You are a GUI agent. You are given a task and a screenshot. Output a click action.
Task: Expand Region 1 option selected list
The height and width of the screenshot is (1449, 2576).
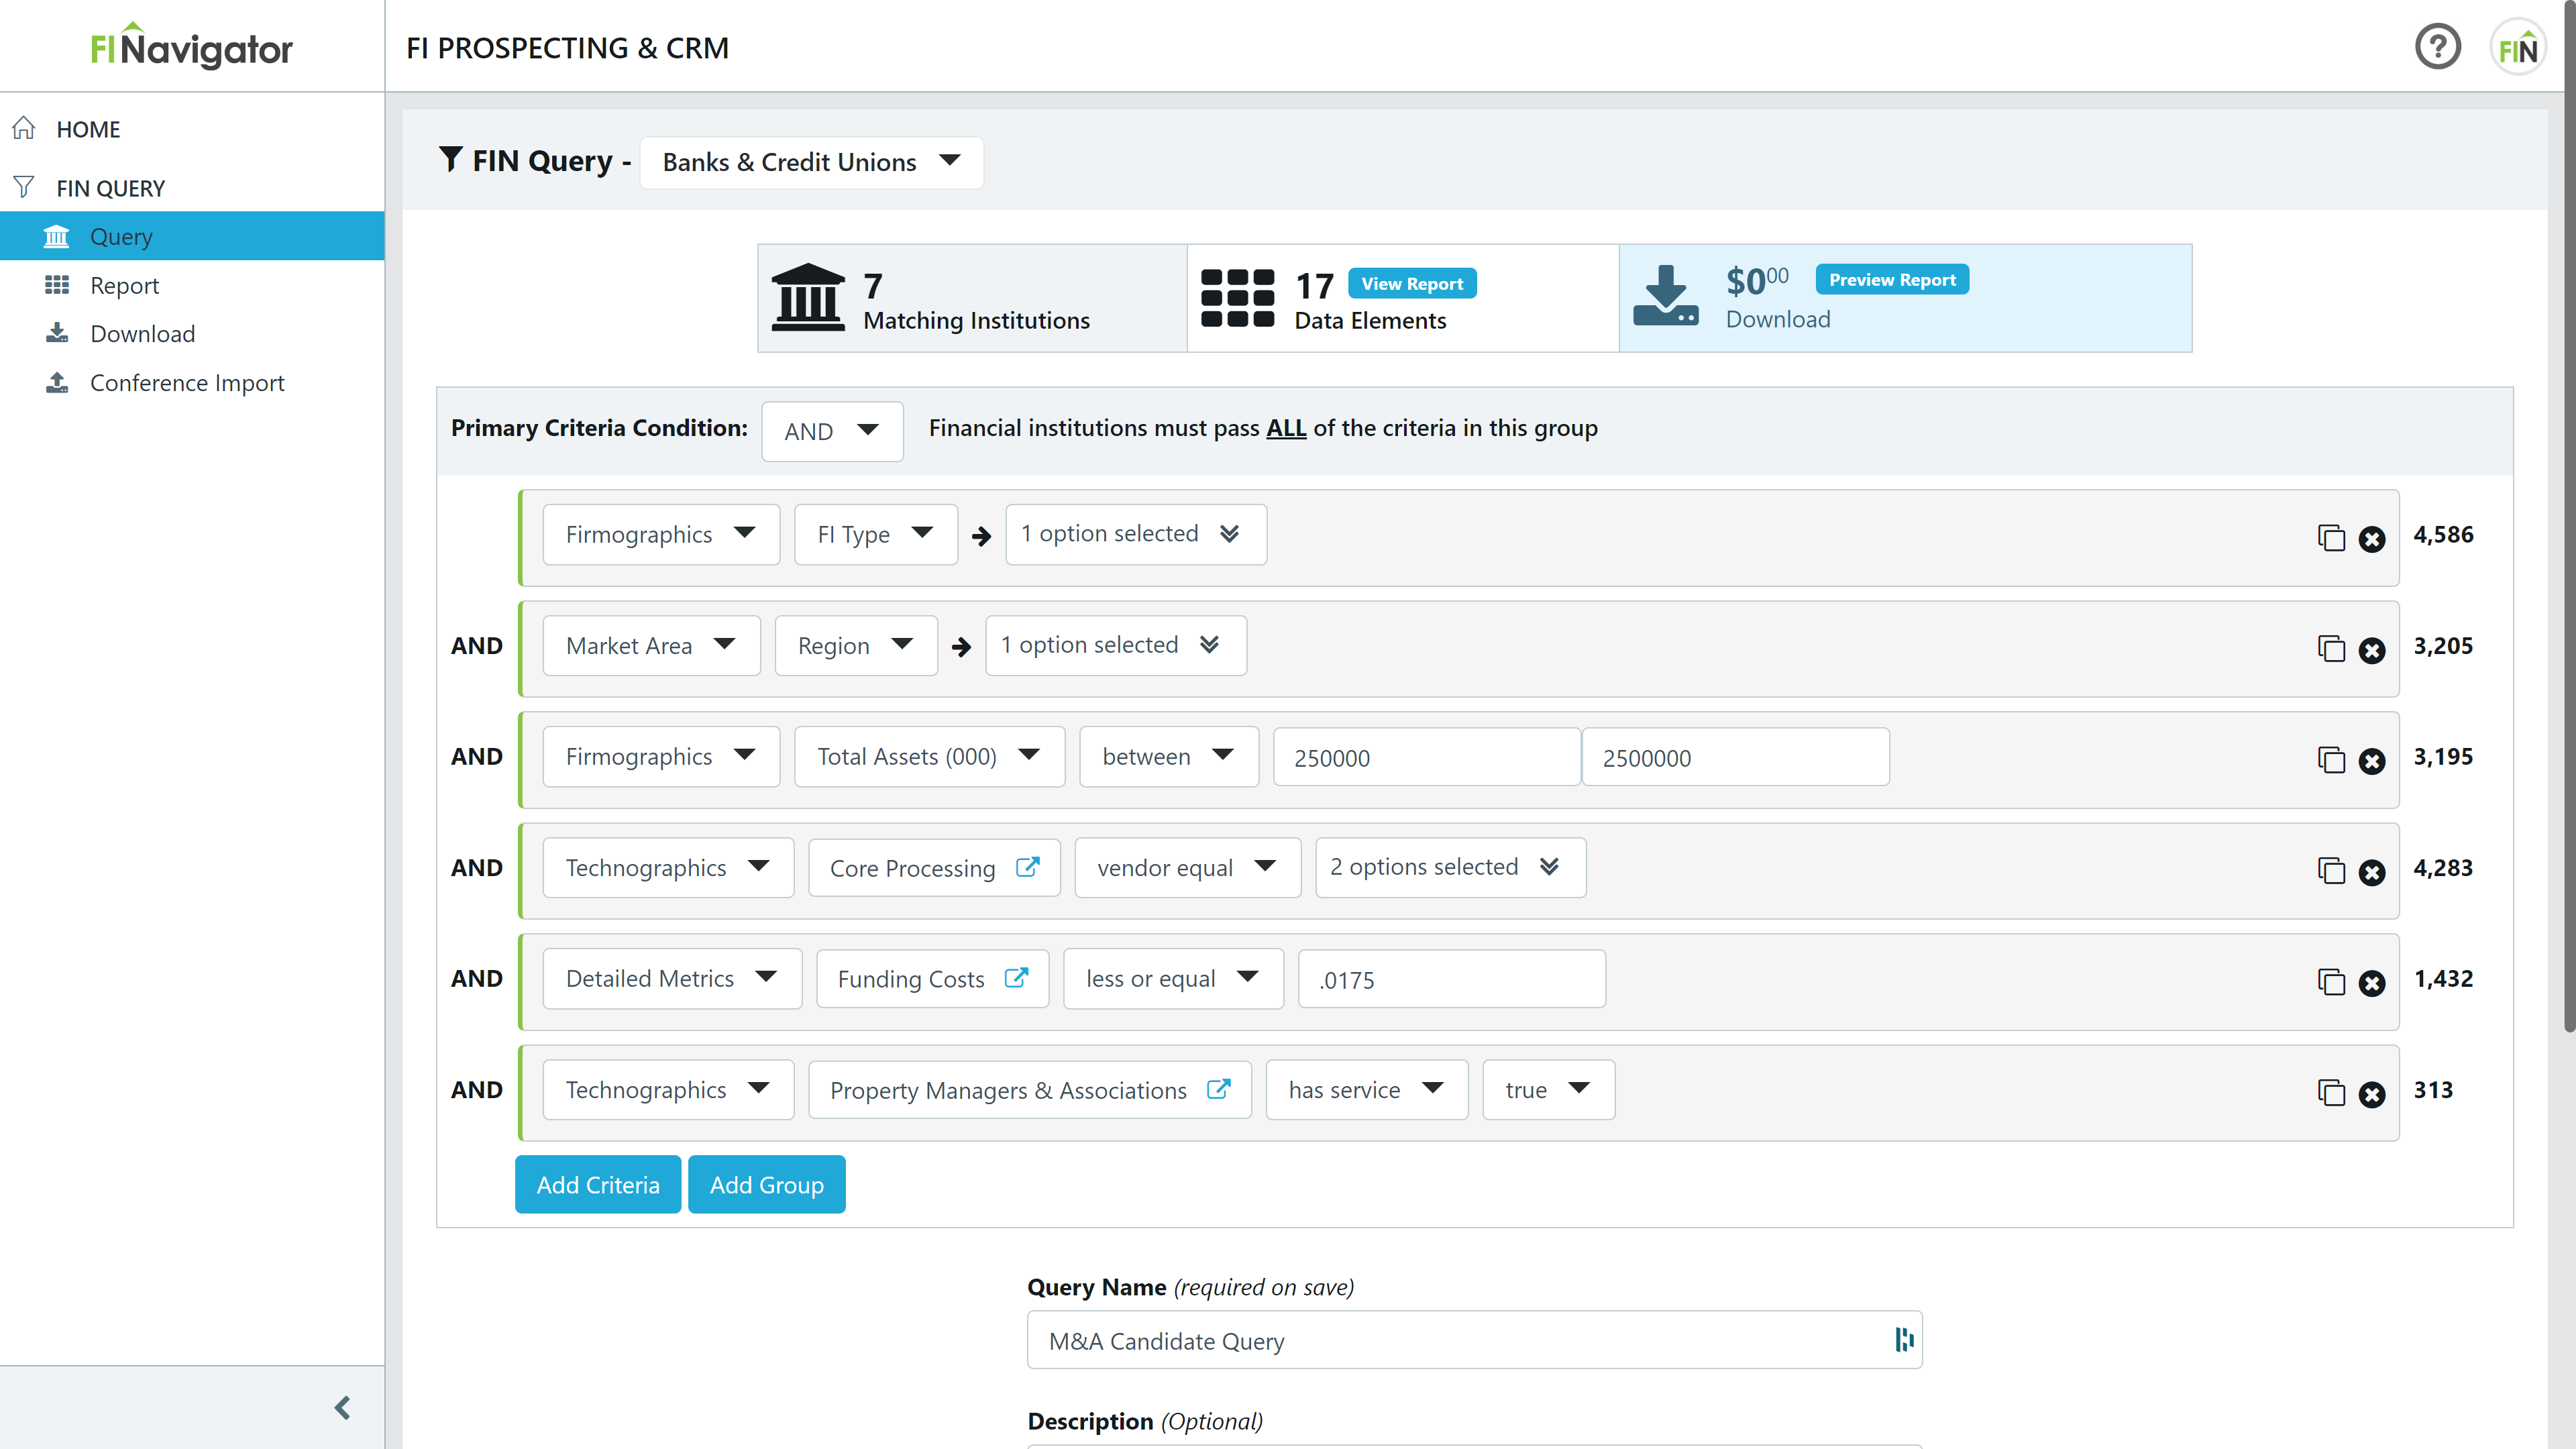pyautogui.click(x=1116, y=645)
